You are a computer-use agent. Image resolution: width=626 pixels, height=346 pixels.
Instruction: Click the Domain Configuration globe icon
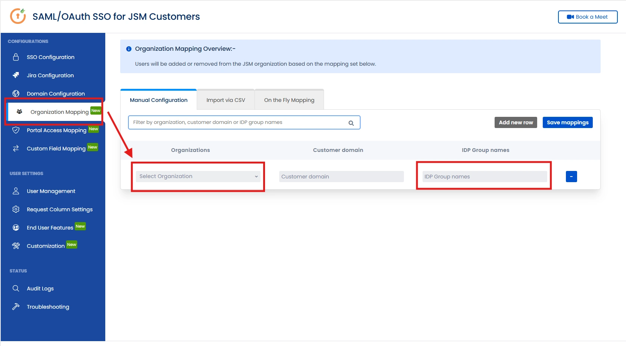tap(16, 93)
